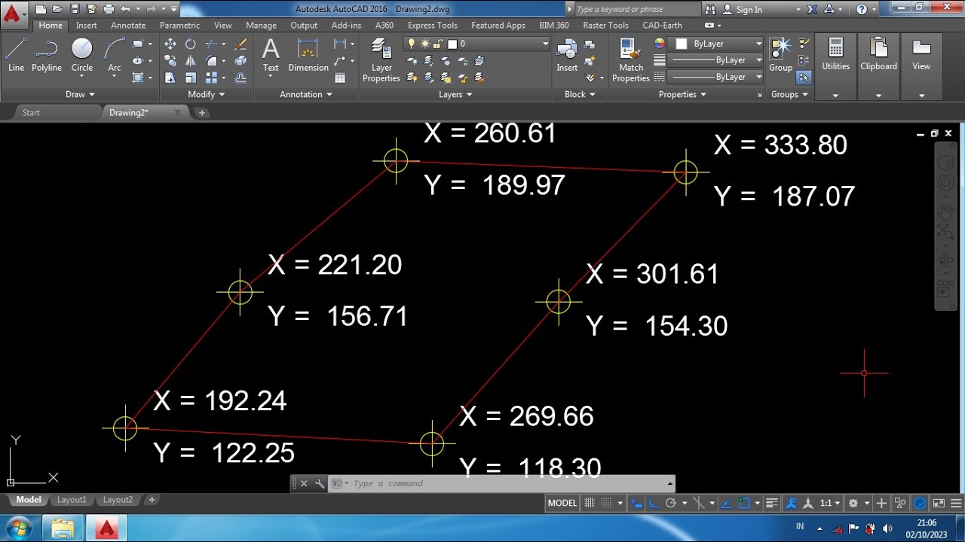Click the Customization menu icon in status bar
Screen dimensions: 965x542
956,504
